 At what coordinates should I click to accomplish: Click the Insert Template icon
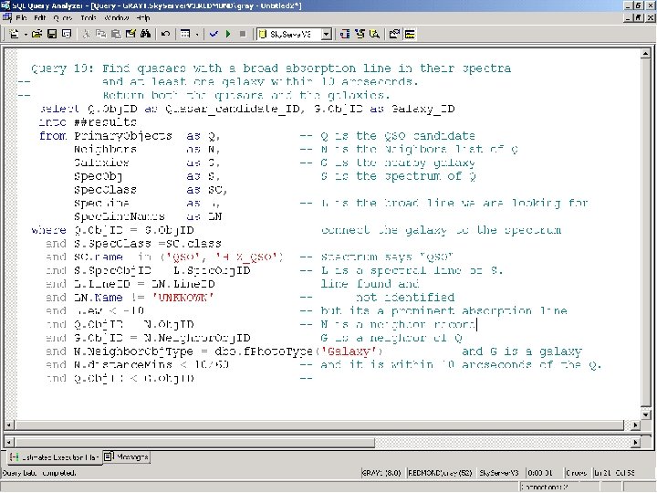pyautogui.click(x=67, y=35)
